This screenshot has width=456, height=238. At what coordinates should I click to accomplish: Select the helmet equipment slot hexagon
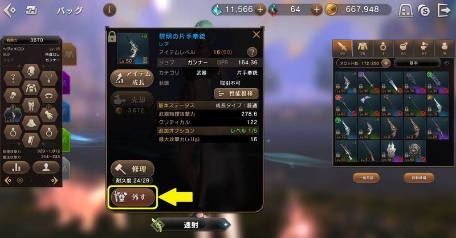31,71
